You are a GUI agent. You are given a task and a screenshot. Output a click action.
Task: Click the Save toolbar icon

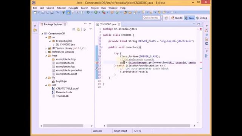tap(43, 12)
